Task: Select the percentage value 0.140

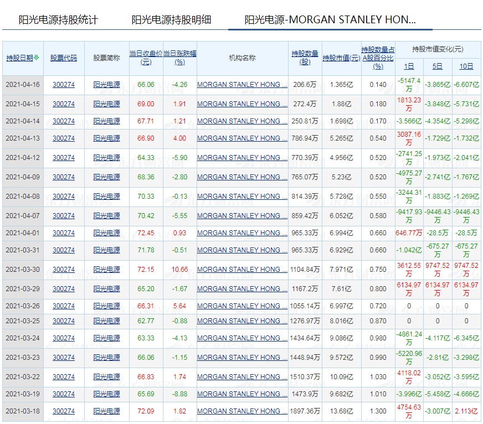Action: pos(378,85)
